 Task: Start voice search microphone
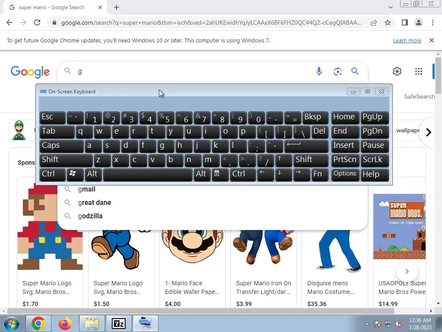click(x=319, y=71)
